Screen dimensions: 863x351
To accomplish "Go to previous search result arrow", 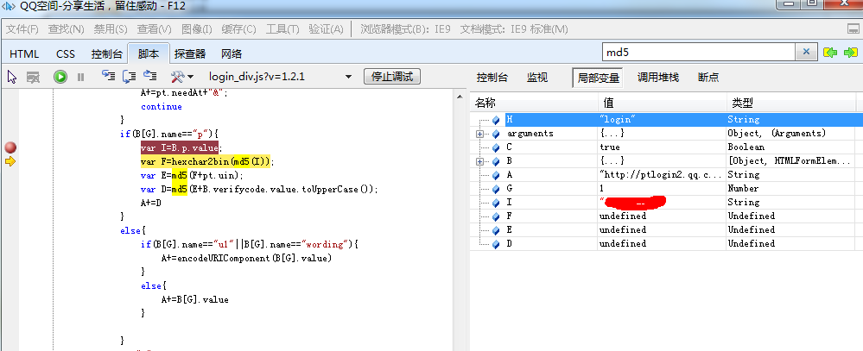I will (x=830, y=53).
